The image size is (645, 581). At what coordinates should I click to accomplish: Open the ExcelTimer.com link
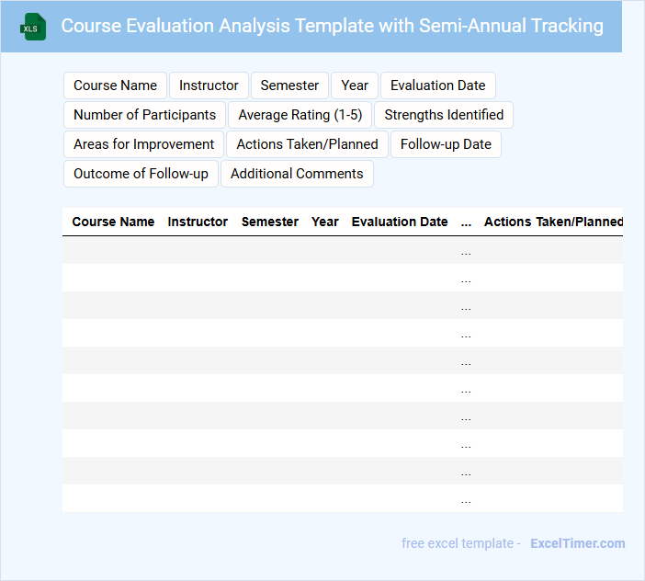(x=577, y=543)
